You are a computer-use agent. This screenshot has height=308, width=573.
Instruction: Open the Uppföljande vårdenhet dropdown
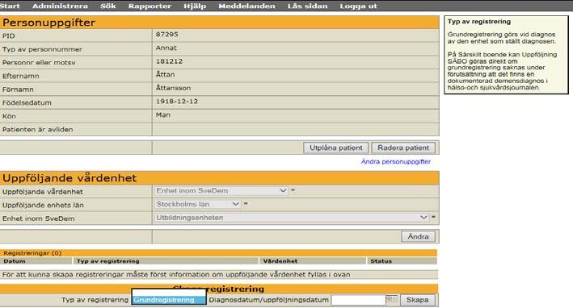pyautogui.click(x=221, y=190)
